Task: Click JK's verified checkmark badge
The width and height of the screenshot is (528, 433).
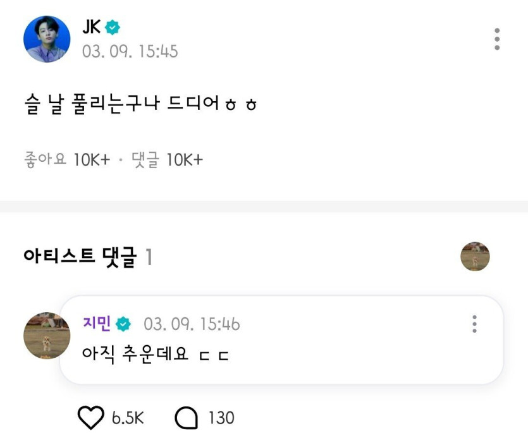Action: (x=112, y=27)
